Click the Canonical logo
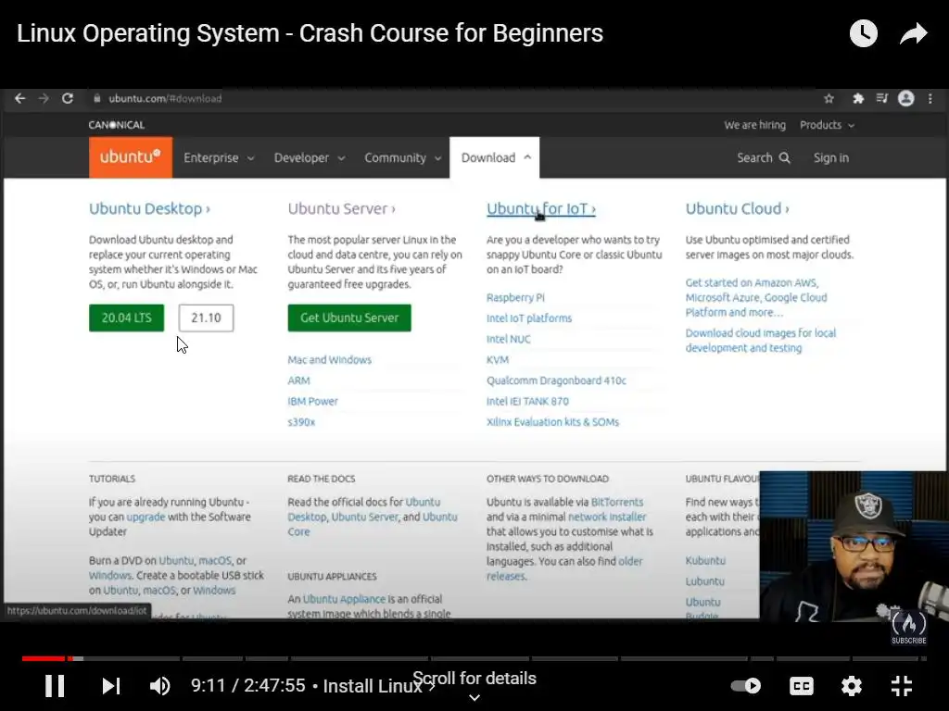949x711 pixels. [116, 125]
